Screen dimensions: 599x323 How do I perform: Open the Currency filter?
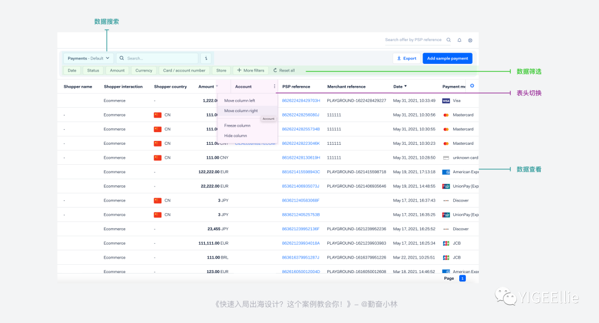(x=144, y=70)
